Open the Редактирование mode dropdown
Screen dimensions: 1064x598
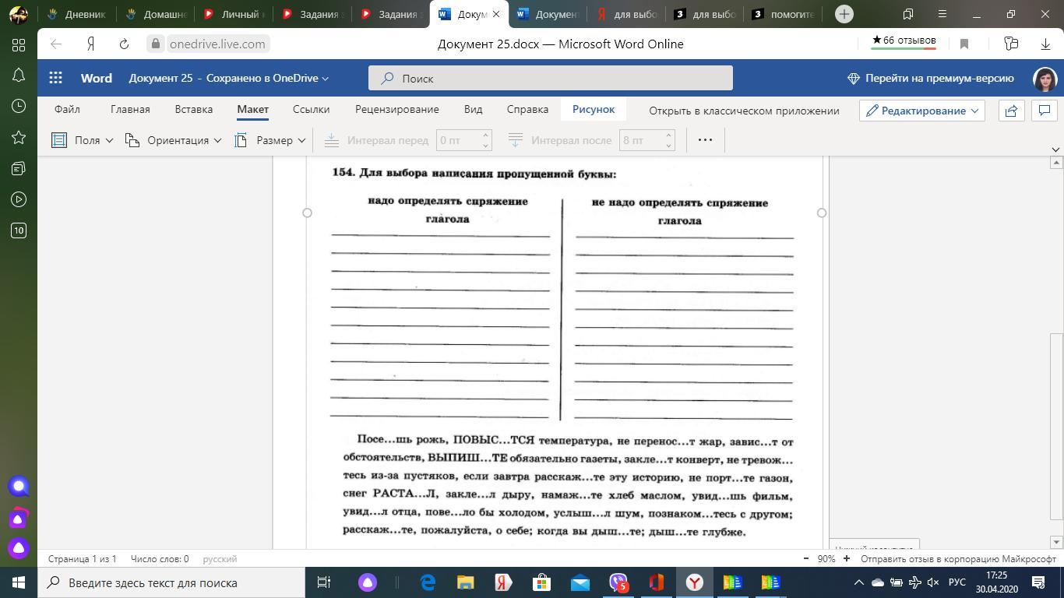[x=922, y=111]
